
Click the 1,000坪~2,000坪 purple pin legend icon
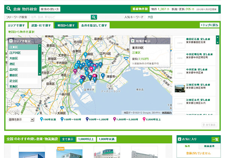[x=114, y=120]
